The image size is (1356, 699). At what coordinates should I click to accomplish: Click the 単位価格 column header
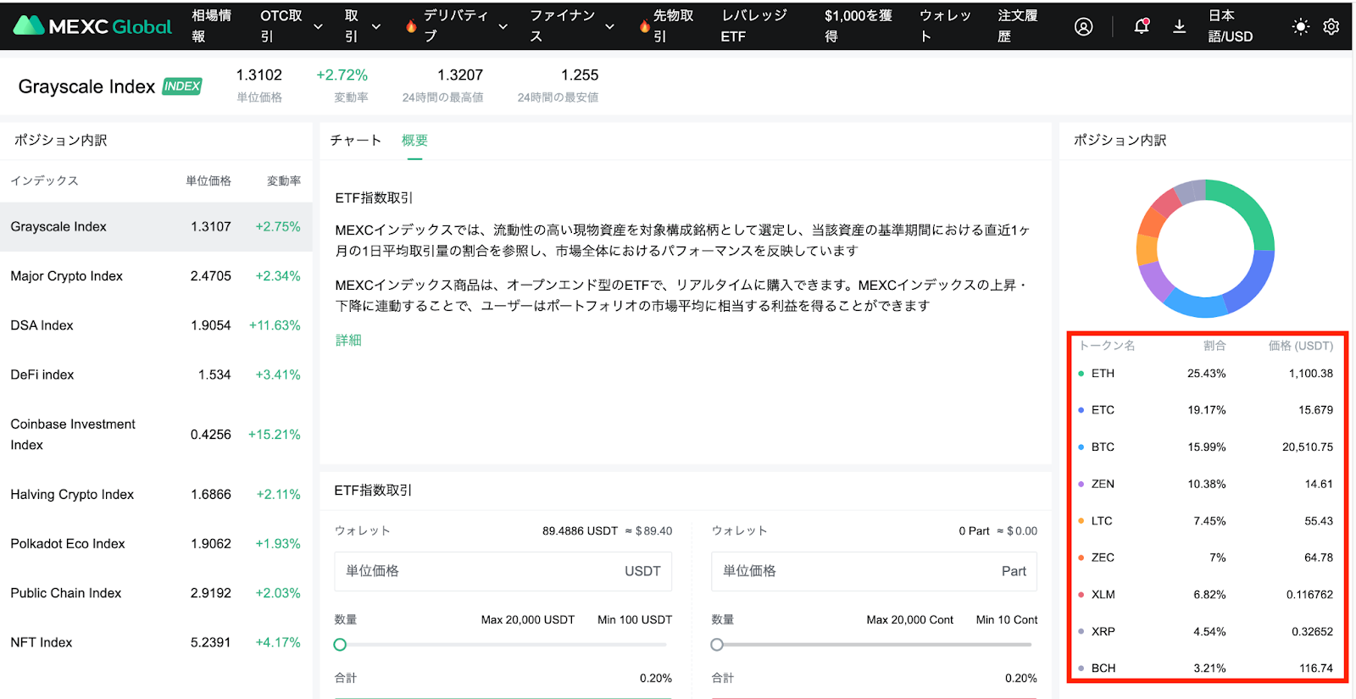pyautogui.click(x=208, y=180)
